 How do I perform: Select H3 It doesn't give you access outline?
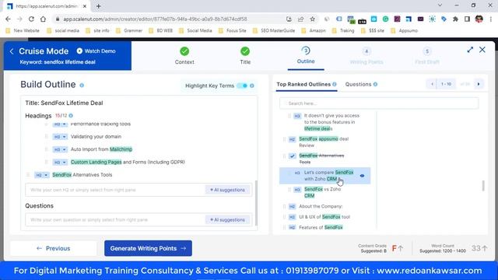tap(331, 122)
